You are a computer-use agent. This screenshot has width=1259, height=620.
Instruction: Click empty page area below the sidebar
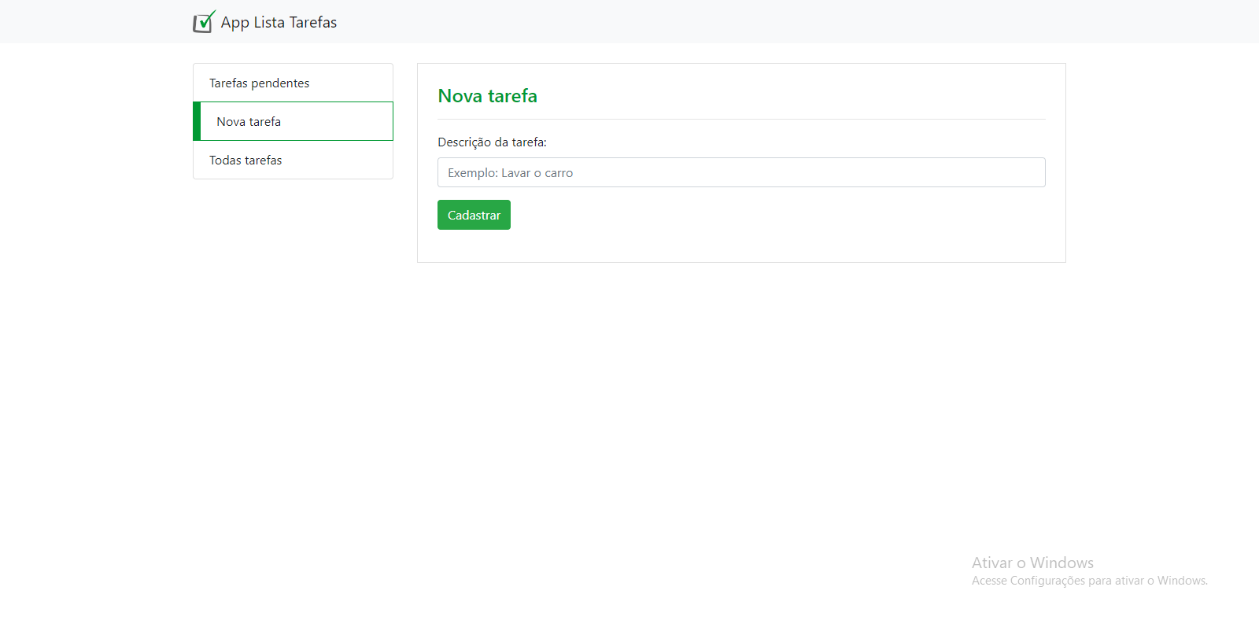click(293, 315)
